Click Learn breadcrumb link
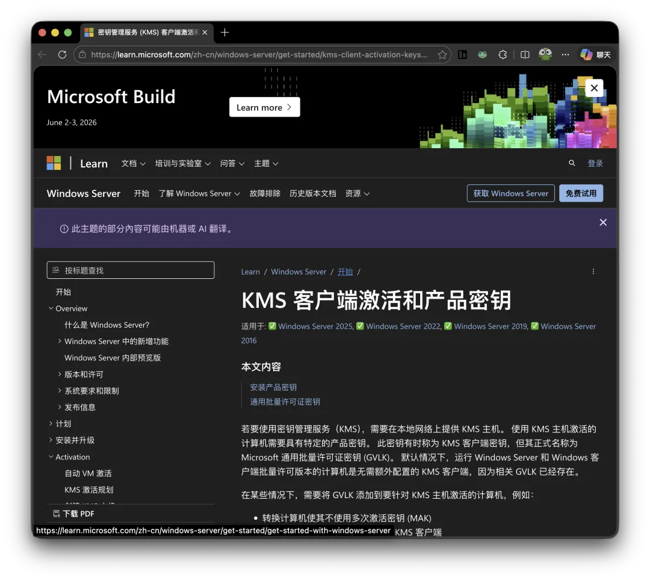650x580 pixels. (250, 272)
